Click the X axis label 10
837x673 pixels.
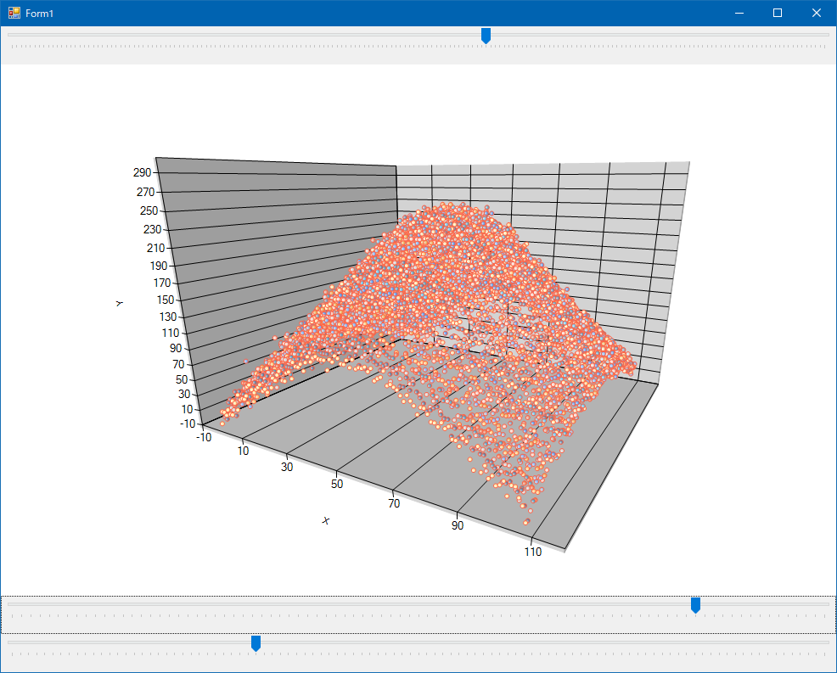(x=244, y=451)
